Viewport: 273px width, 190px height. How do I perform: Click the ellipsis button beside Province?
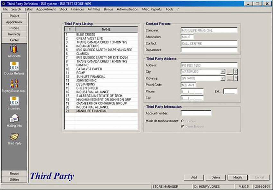(x=230, y=78)
